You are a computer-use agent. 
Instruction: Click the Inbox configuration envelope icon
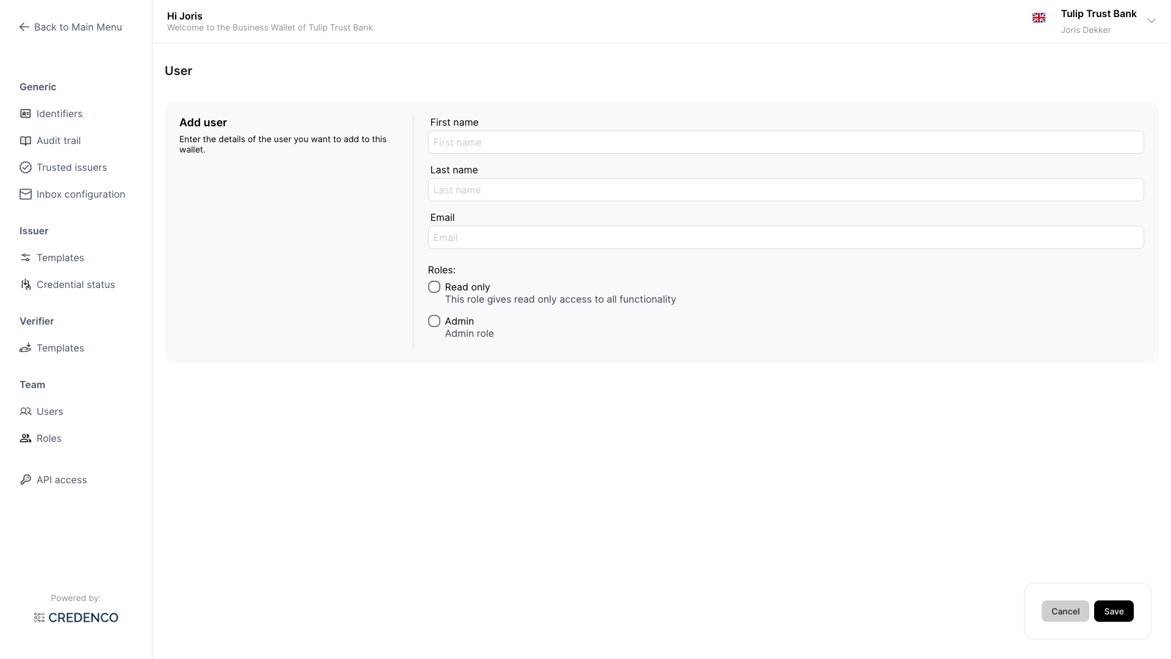[26, 194]
